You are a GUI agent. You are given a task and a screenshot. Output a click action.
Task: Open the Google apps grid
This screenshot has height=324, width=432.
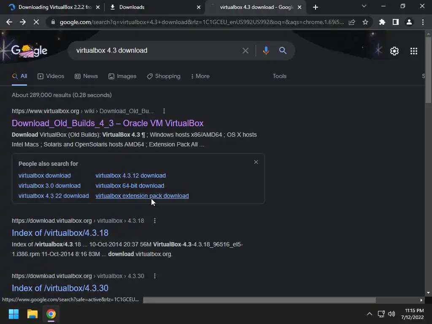point(413,51)
